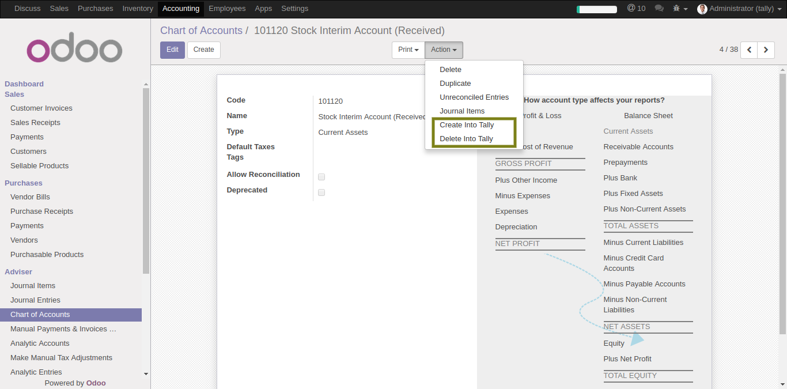
Task: Collapse the Action dropdown
Action: 444,50
